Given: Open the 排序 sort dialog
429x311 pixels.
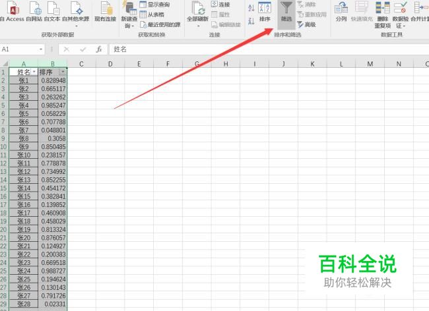Looking at the screenshot, I should pyautogui.click(x=265, y=11).
